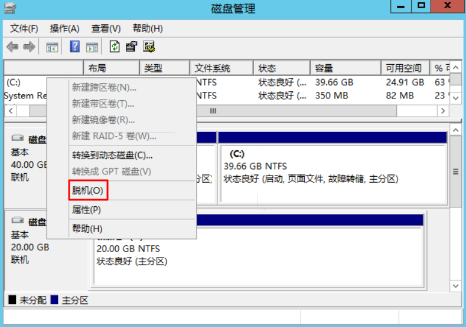466x327 pixels.
Task: Click the 布局 column header
Action: (112, 68)
